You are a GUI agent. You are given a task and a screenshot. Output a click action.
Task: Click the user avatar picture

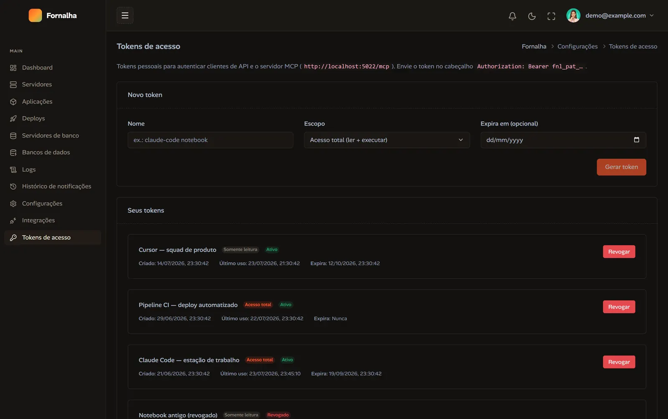(x=573, y=15)
